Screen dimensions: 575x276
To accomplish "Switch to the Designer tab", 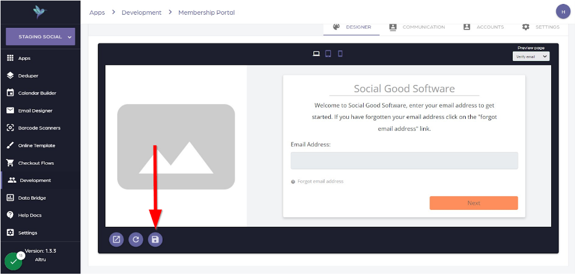I will coord(351,27).
